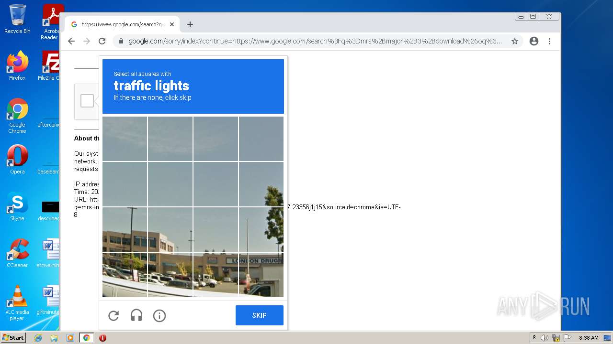
Task: Launch the Google Chrome desktop shortcut
Action: 17,116
